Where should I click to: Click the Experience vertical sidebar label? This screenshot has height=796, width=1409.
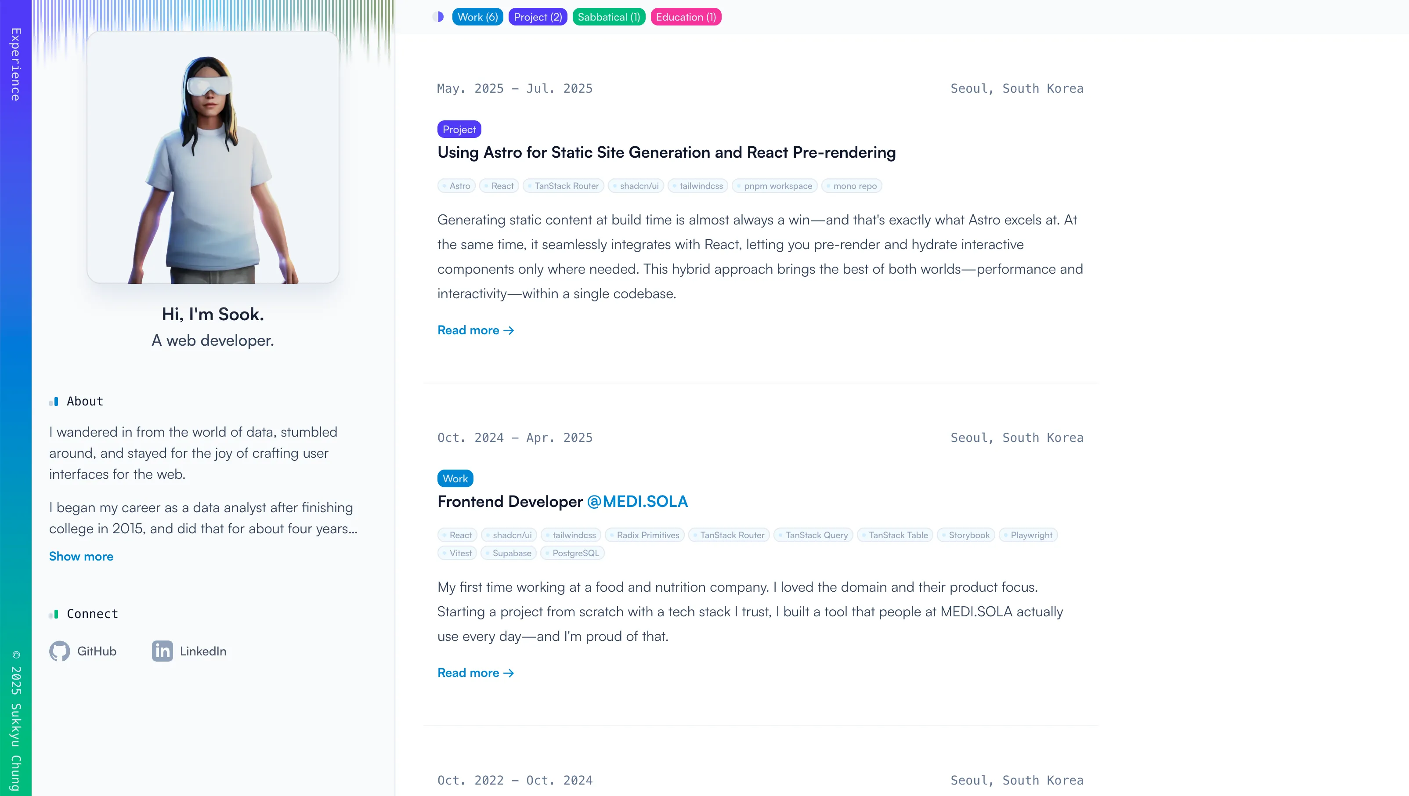point(16,65)
